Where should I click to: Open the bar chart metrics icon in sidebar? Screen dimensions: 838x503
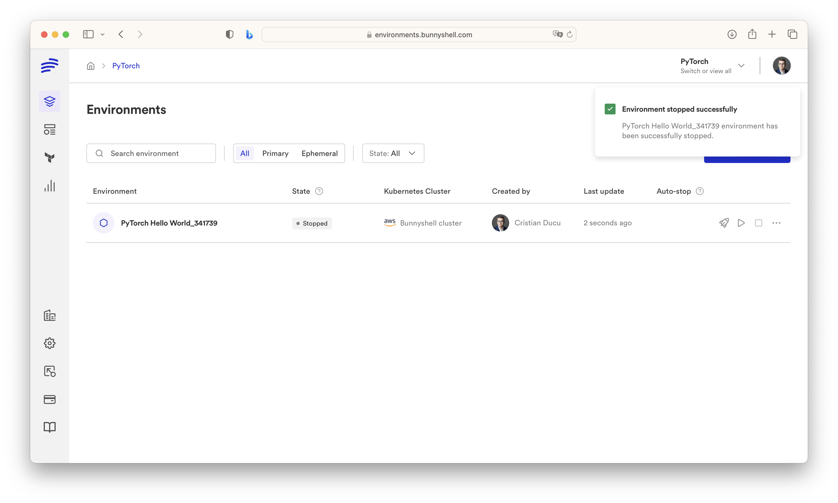[x=49, y=186]
